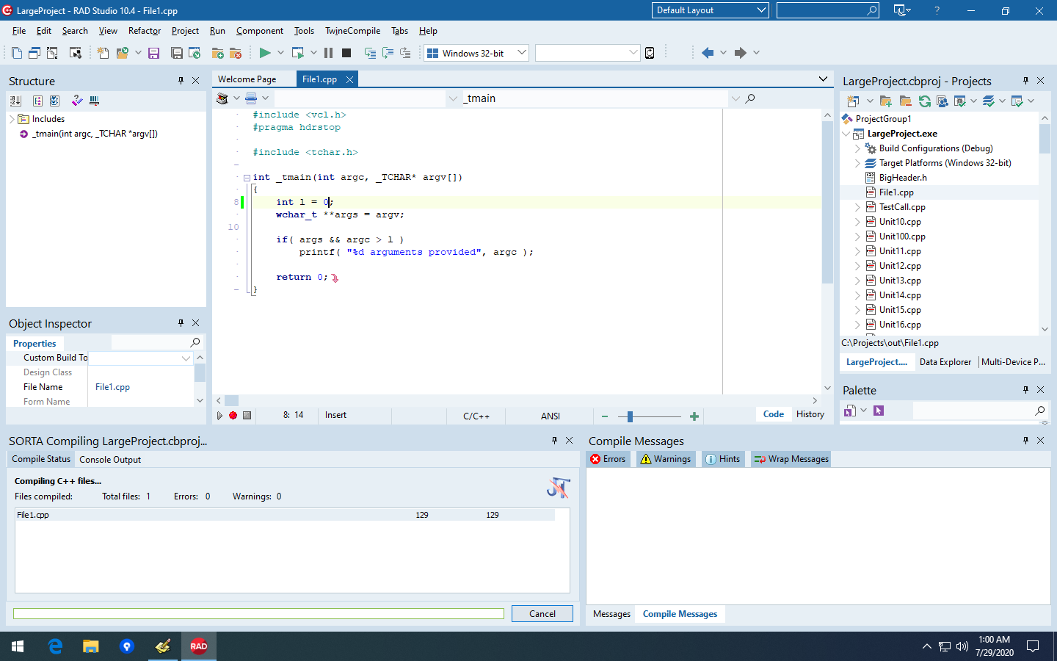Click the purple Save icon
Image resolution: width=1057 pixels, height=661 pixels.
point(153,53)
